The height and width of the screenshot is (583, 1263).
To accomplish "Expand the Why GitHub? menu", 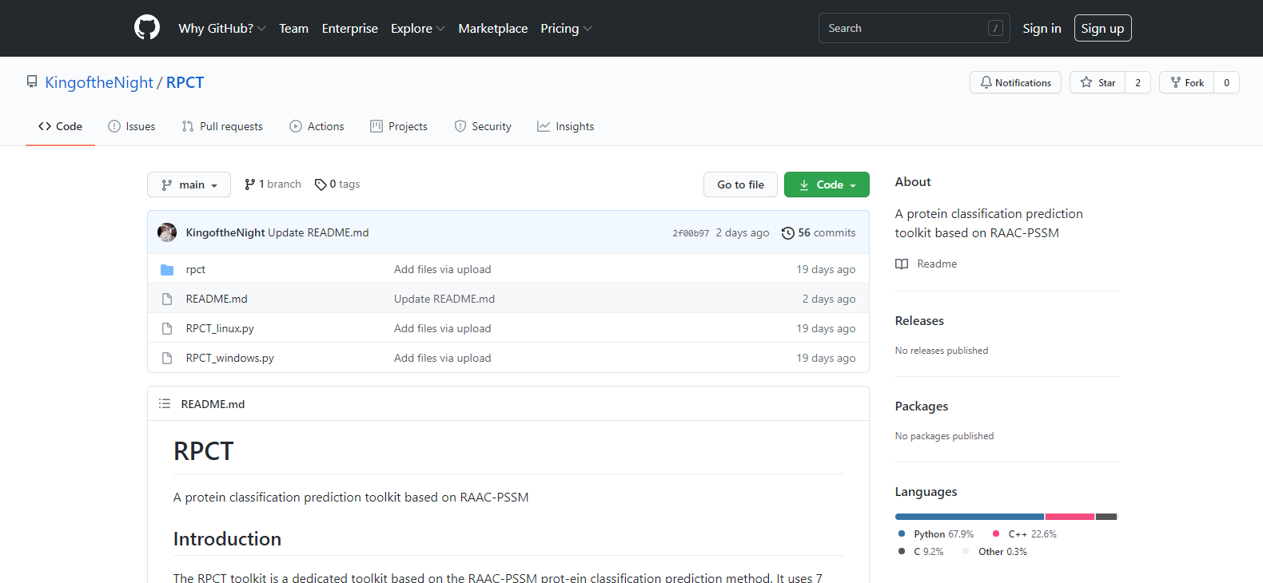I will [222, 28].
